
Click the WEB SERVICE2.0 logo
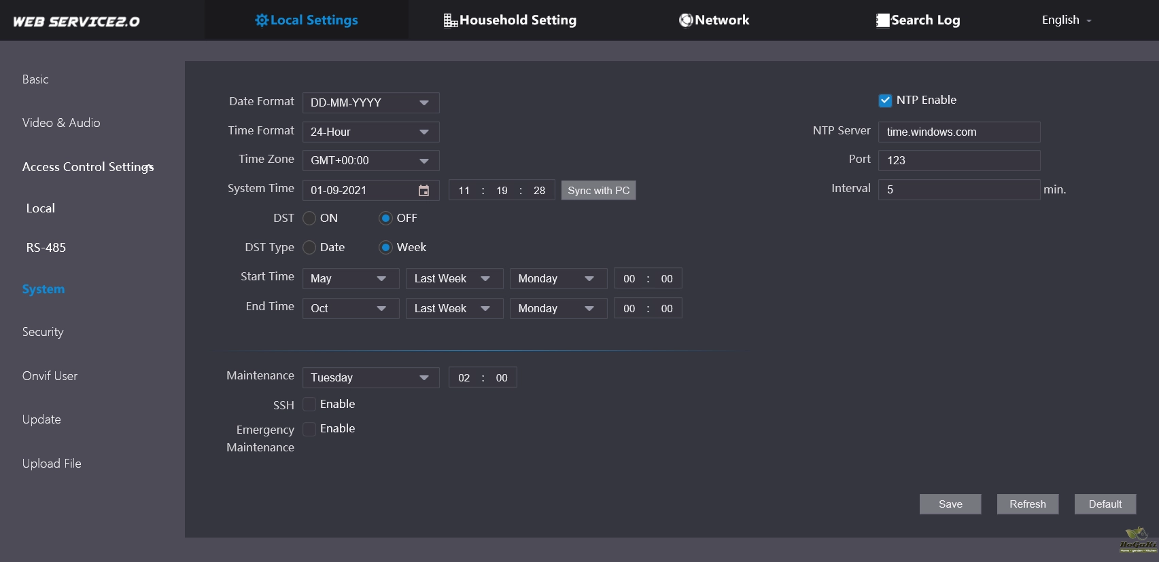pyautogui.click(x=76, y=22)
